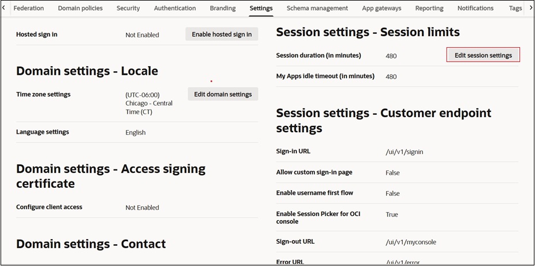This screenshot has height=266, width=535.
Task: Go to the Authentication tab
Action: 175,8
